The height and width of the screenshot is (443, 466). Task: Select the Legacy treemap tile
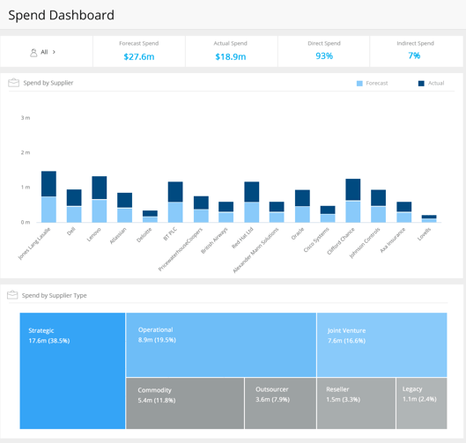[421, 403]
